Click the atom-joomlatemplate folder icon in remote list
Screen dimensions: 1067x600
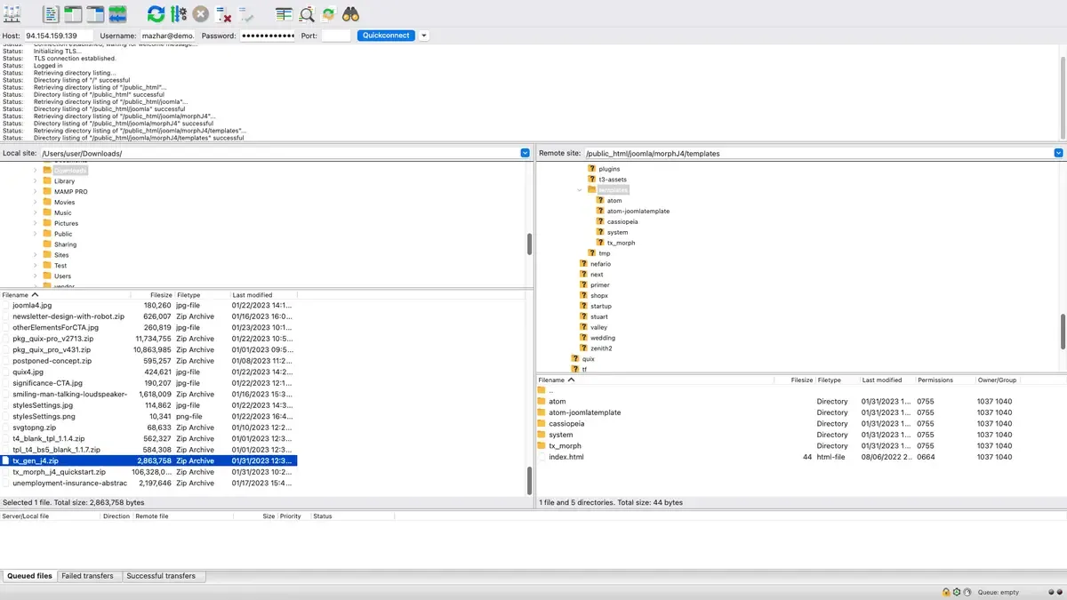[x=542, y=412]
